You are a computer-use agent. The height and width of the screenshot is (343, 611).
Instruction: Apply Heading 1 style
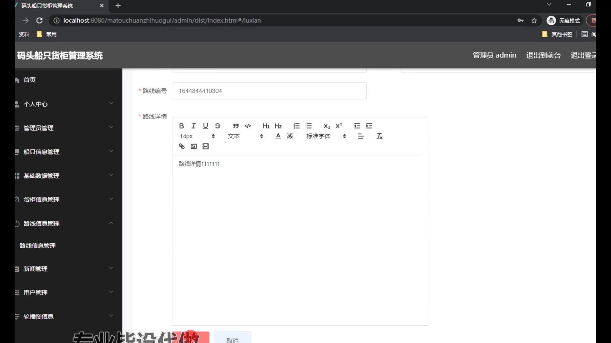click(x=266, y=126)
